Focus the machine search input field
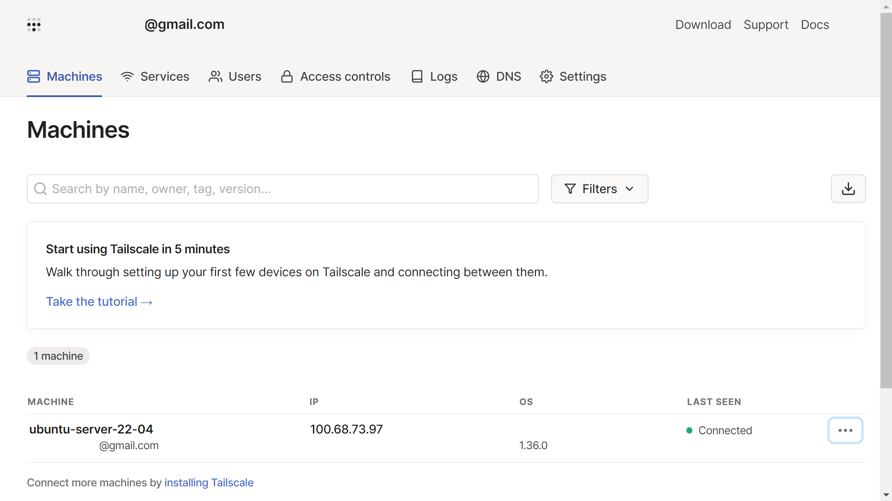 283,189
